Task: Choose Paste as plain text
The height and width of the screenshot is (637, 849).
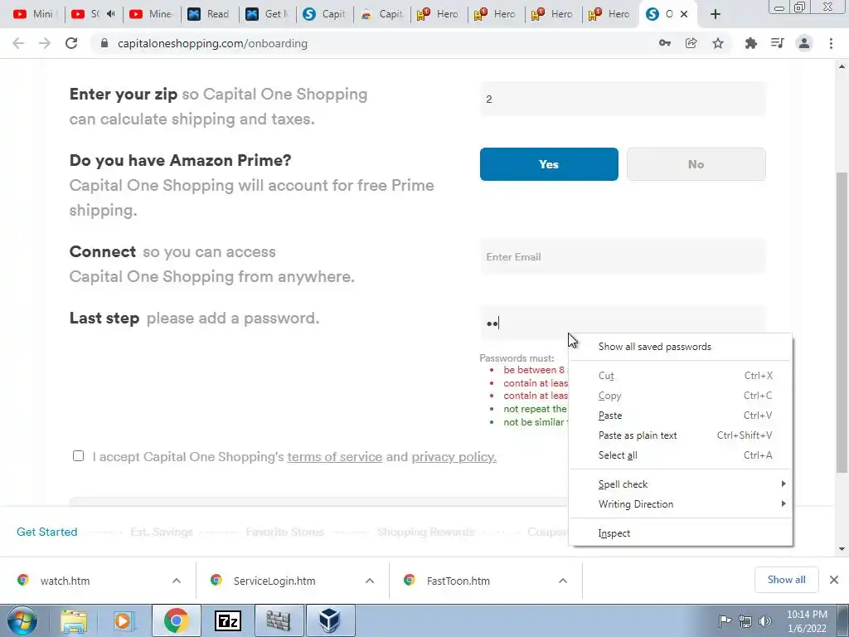Action: click(681, 435)
